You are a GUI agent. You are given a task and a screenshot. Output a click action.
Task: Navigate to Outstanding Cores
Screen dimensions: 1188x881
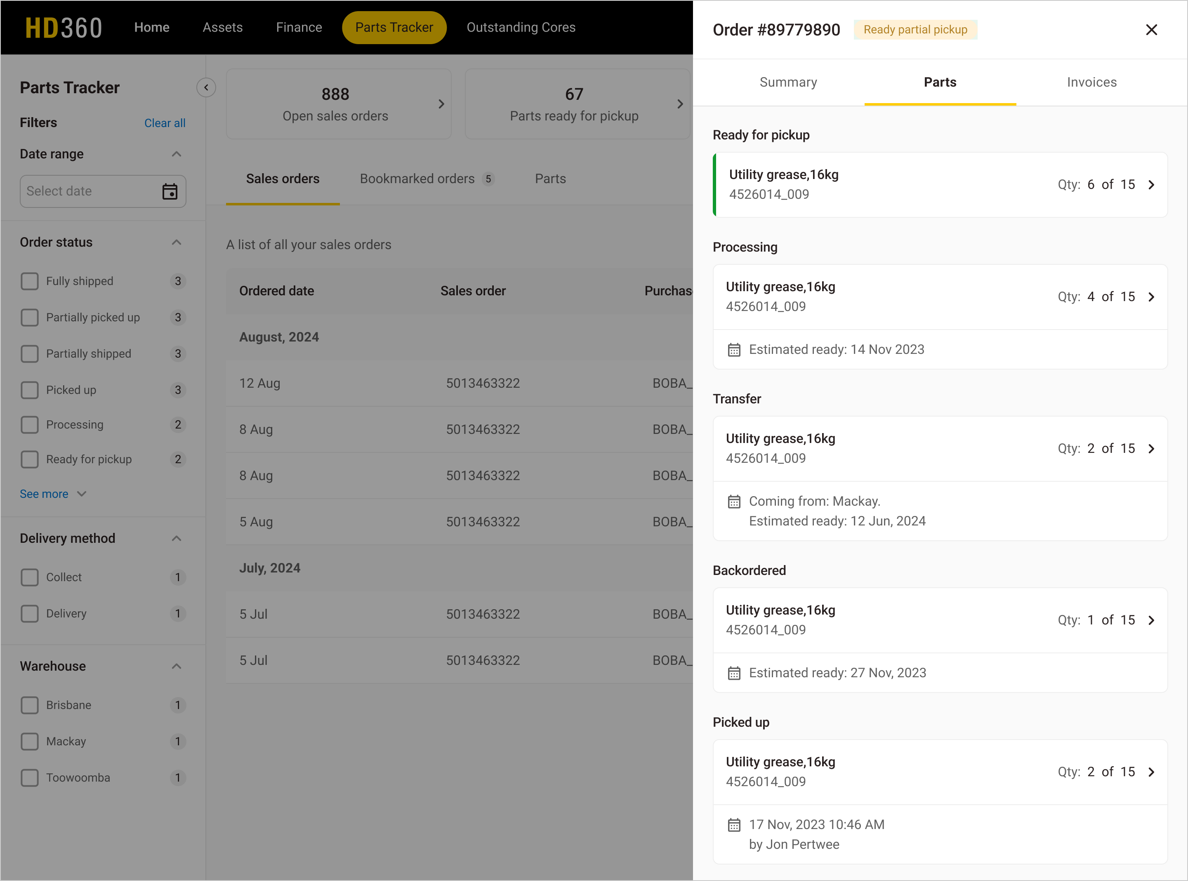pyautogui.click(x=521, y=27)
